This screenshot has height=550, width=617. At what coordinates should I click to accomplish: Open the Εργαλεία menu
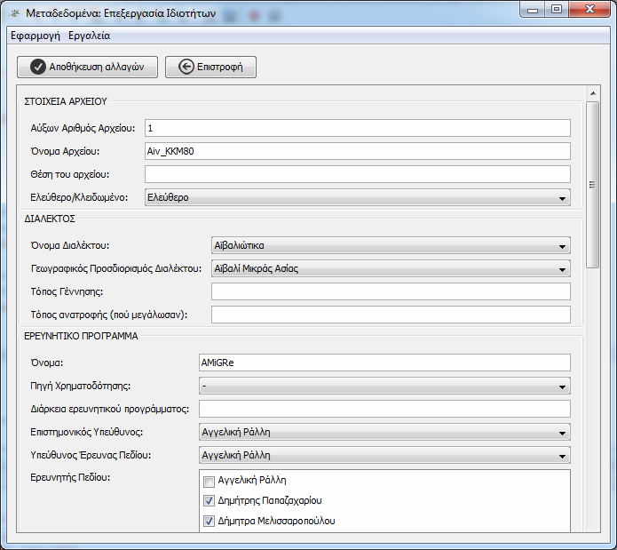[90, 36]
